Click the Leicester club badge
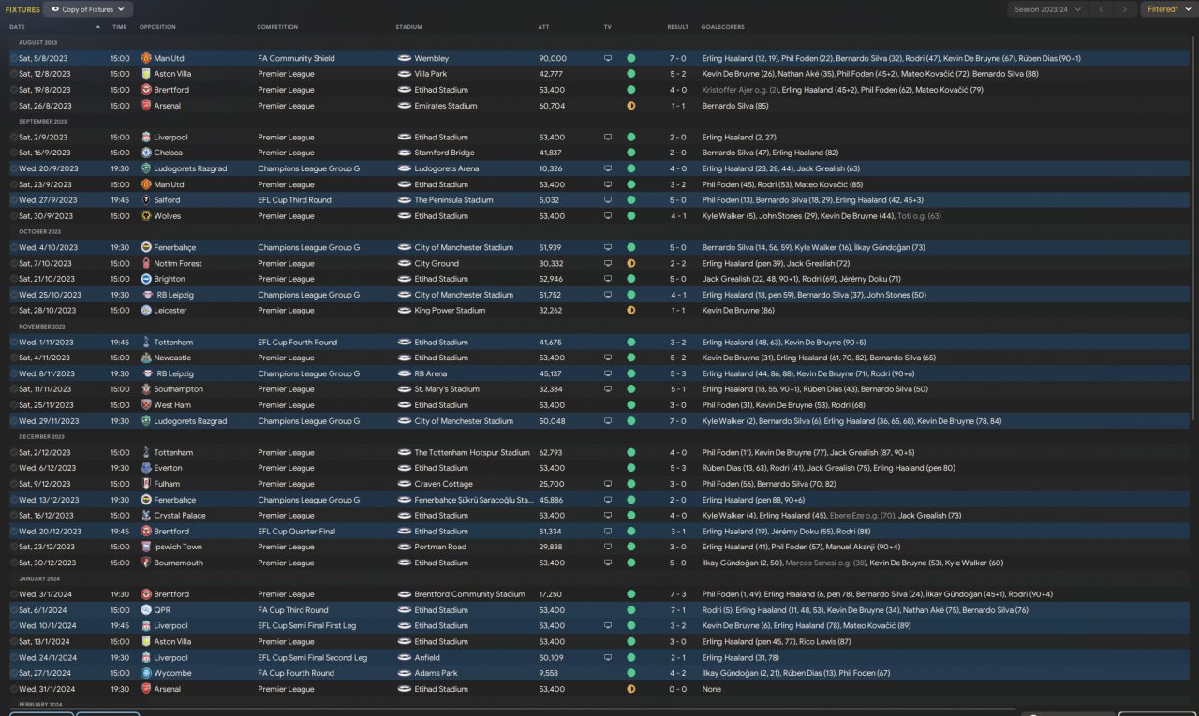 146,311
